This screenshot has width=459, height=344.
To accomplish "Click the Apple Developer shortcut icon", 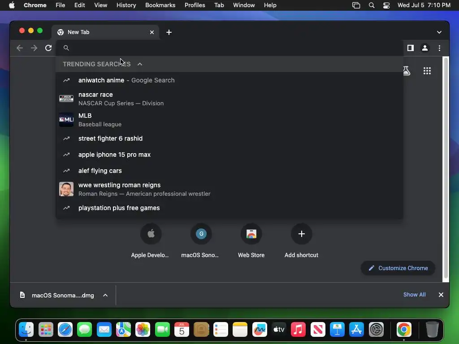I will (151, 234).
